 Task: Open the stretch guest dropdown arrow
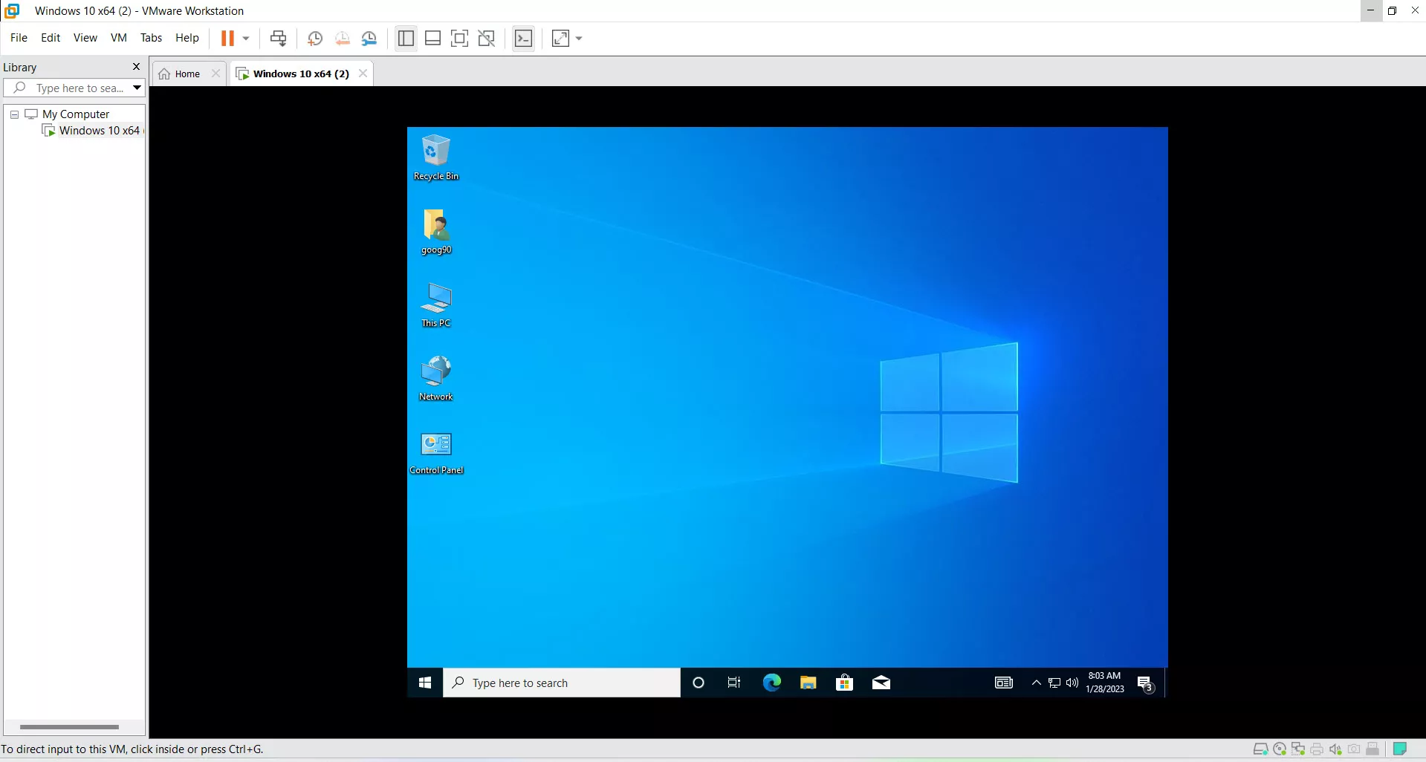click(579, 39)
